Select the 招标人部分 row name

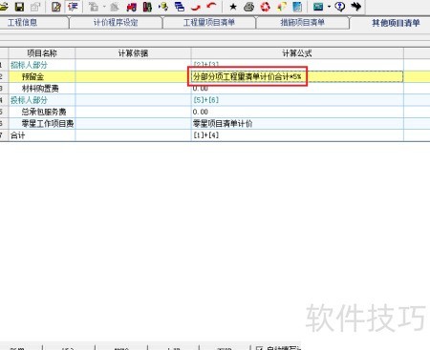(x=29, y=65)
